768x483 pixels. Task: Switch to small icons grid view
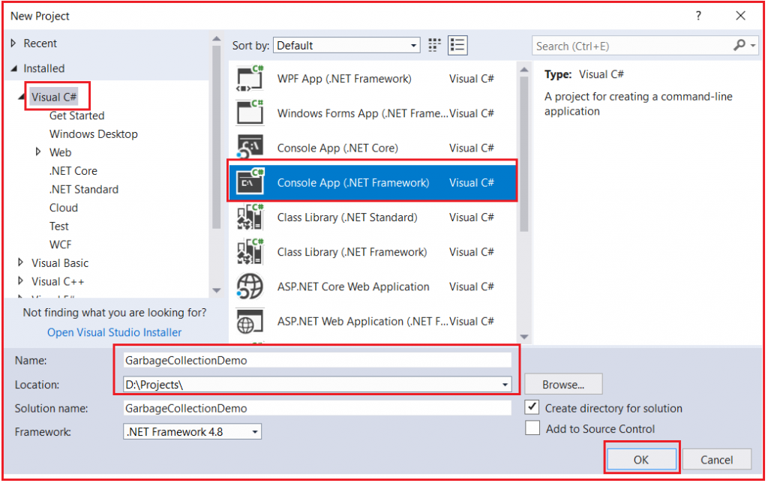[435, 46]
